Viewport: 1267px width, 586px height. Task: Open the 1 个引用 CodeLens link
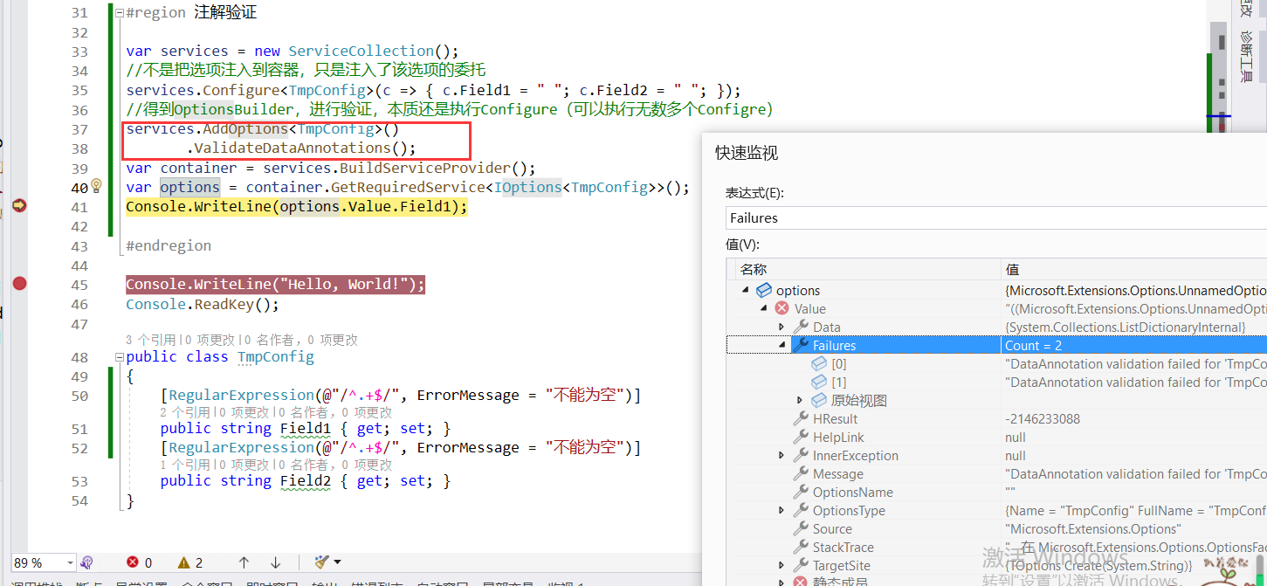(x=184, y=465)
